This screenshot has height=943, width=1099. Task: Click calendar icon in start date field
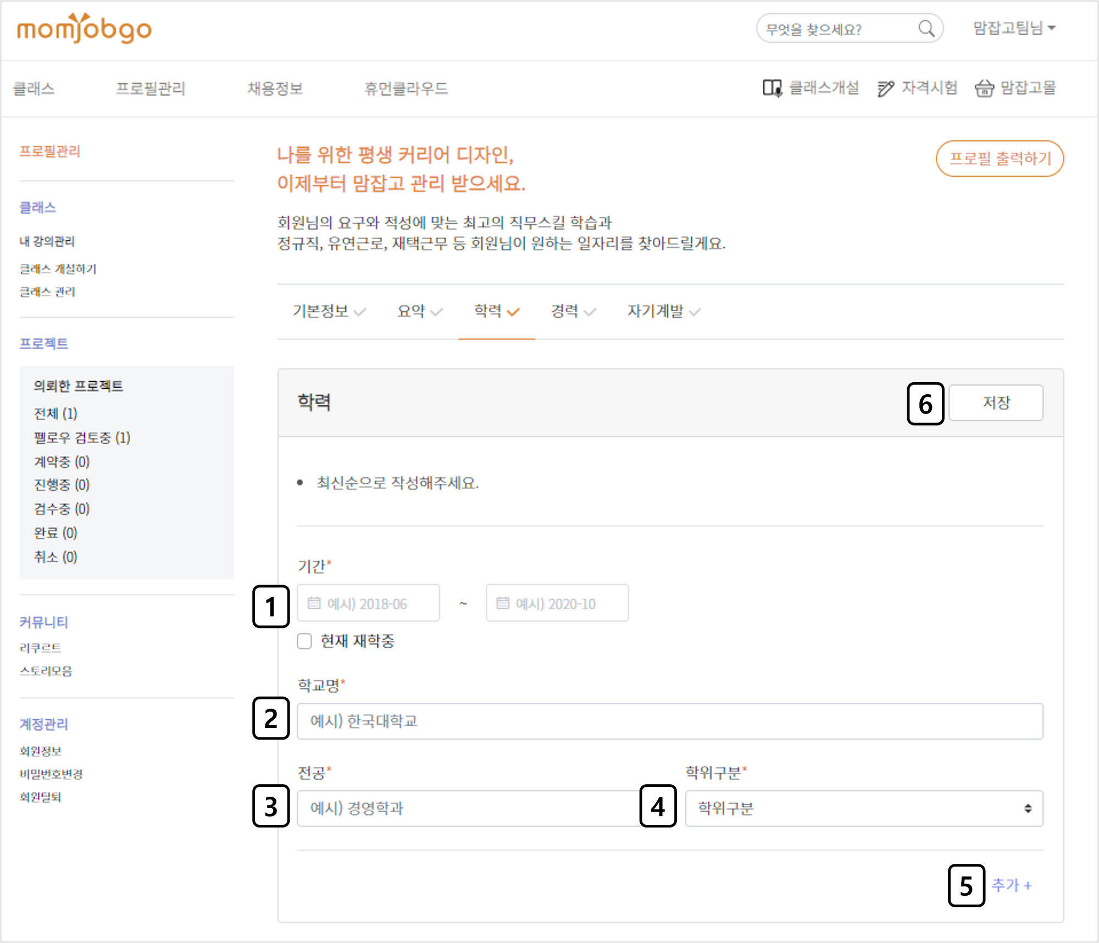(x=314, y=603)
